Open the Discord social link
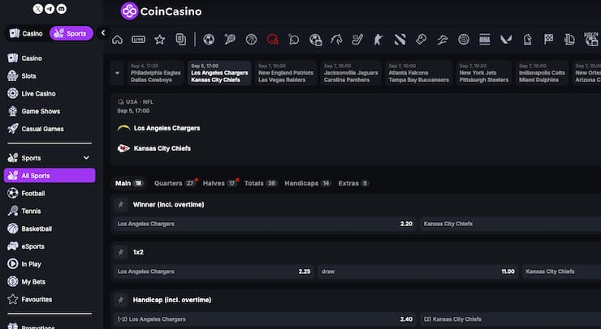 [62, 8]
